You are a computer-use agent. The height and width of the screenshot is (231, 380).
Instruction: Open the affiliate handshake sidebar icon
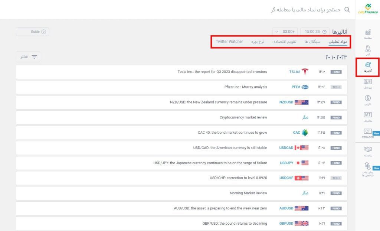point(368,150)
